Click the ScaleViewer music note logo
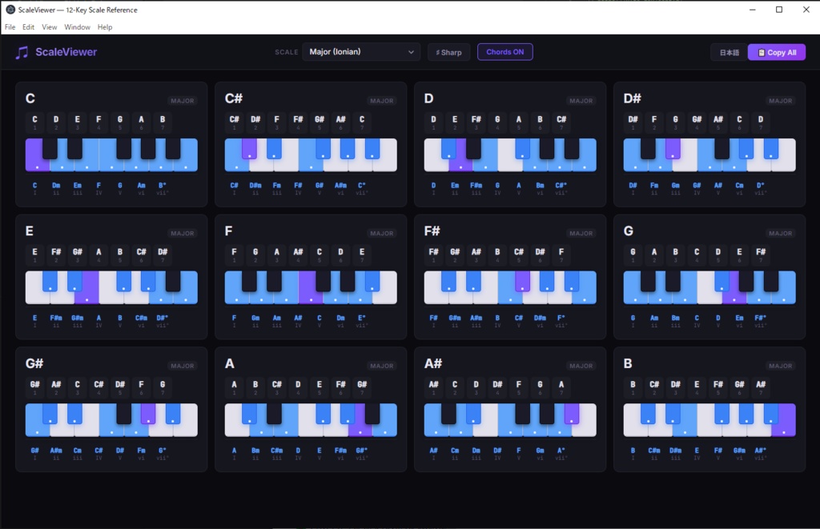The height and width of the screenshot is (529, 820). (x=22, y=52)
